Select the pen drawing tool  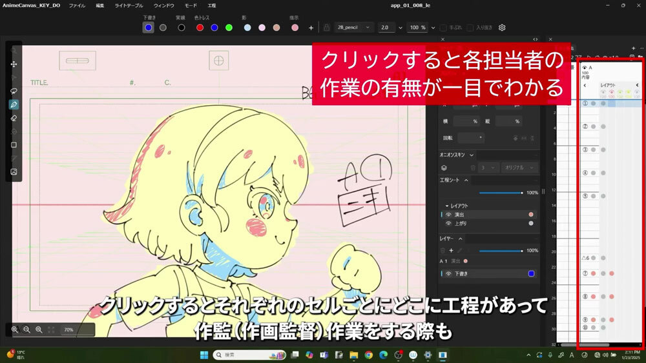click(14, 105)
